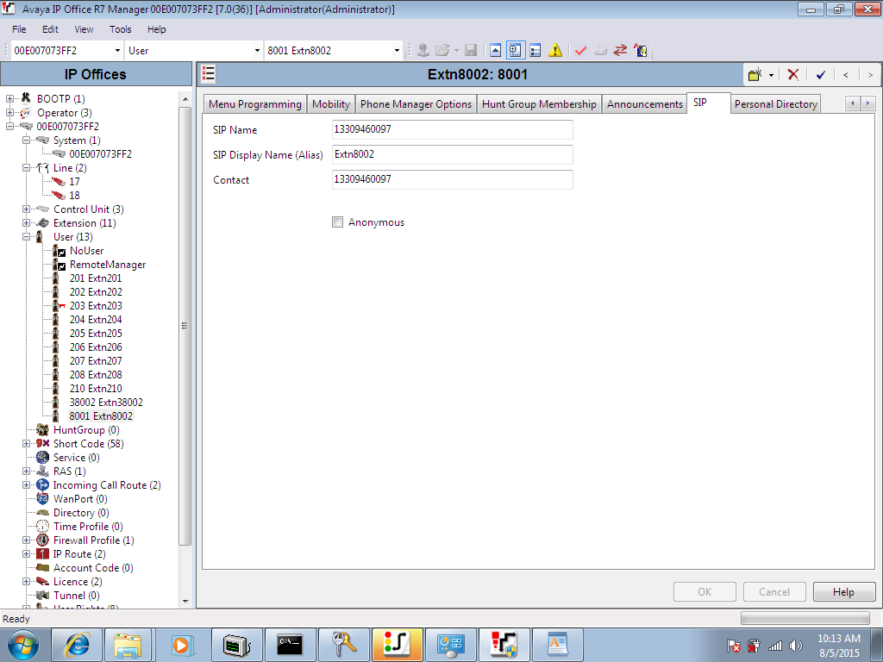This screenshot has width=883, height=662.
Task: Expand the Licence (2) tree node
Action: (x=26, y=582)
